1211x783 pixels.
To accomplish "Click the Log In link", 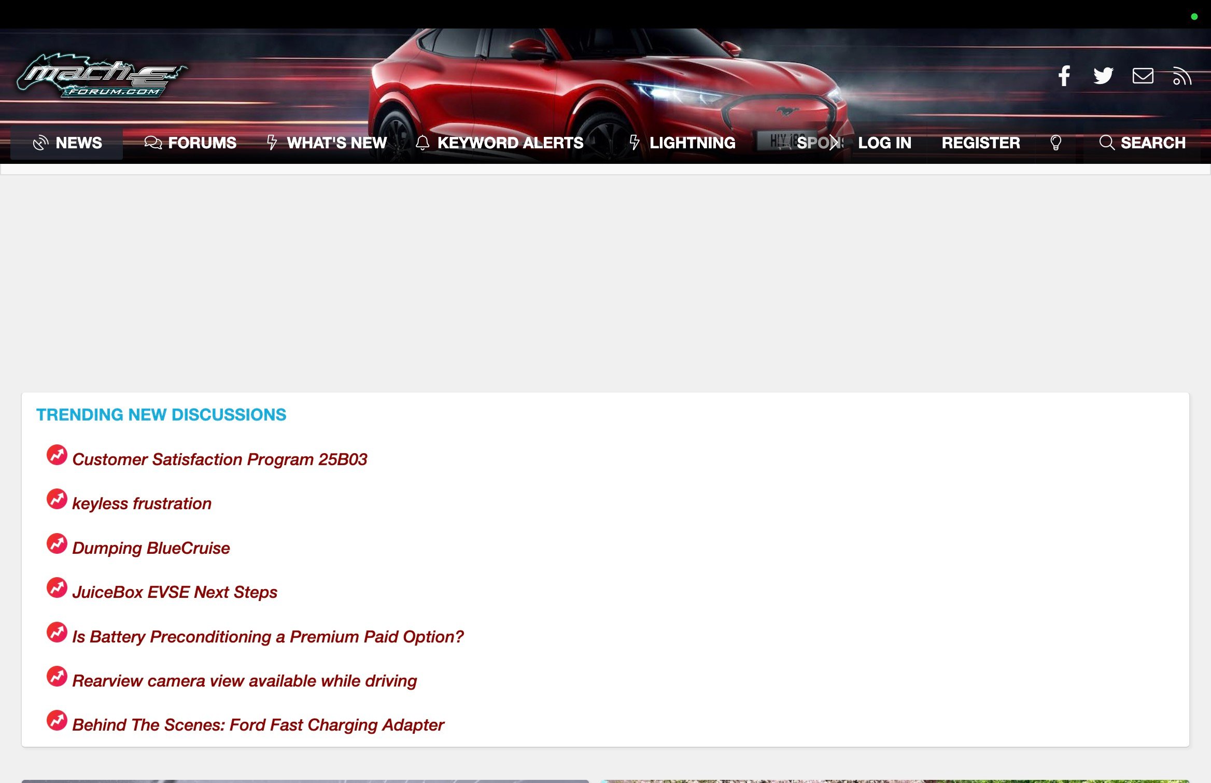I will [884, 143].
